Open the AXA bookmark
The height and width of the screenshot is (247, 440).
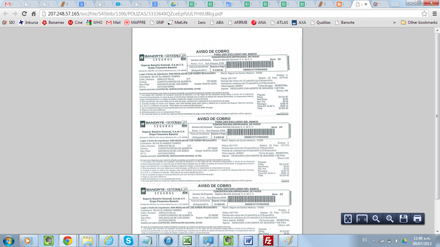[x=299, y=23]
